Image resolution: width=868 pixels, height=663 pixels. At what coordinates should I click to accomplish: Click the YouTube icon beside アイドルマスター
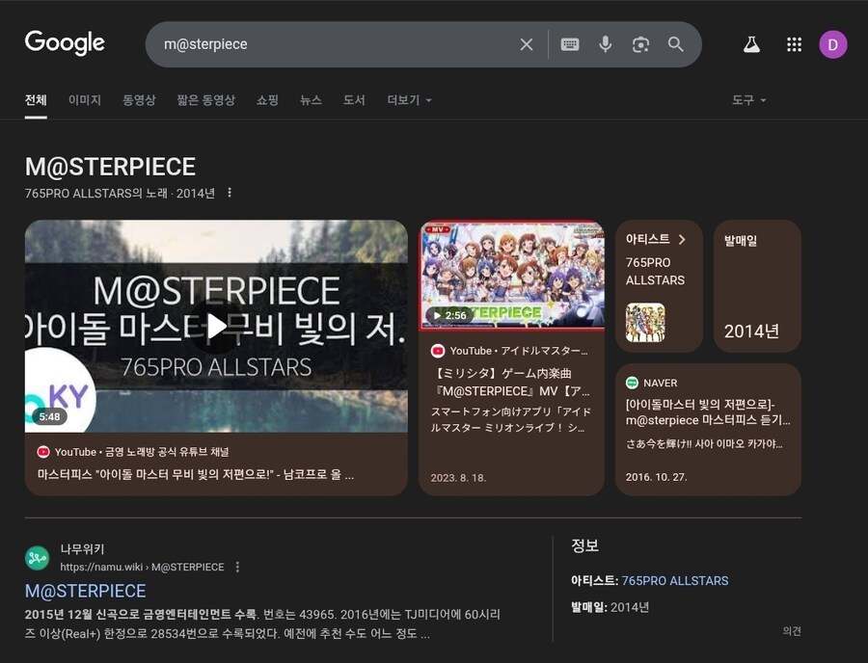437,351
